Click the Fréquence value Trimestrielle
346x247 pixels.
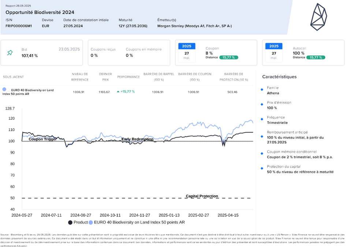278,123
